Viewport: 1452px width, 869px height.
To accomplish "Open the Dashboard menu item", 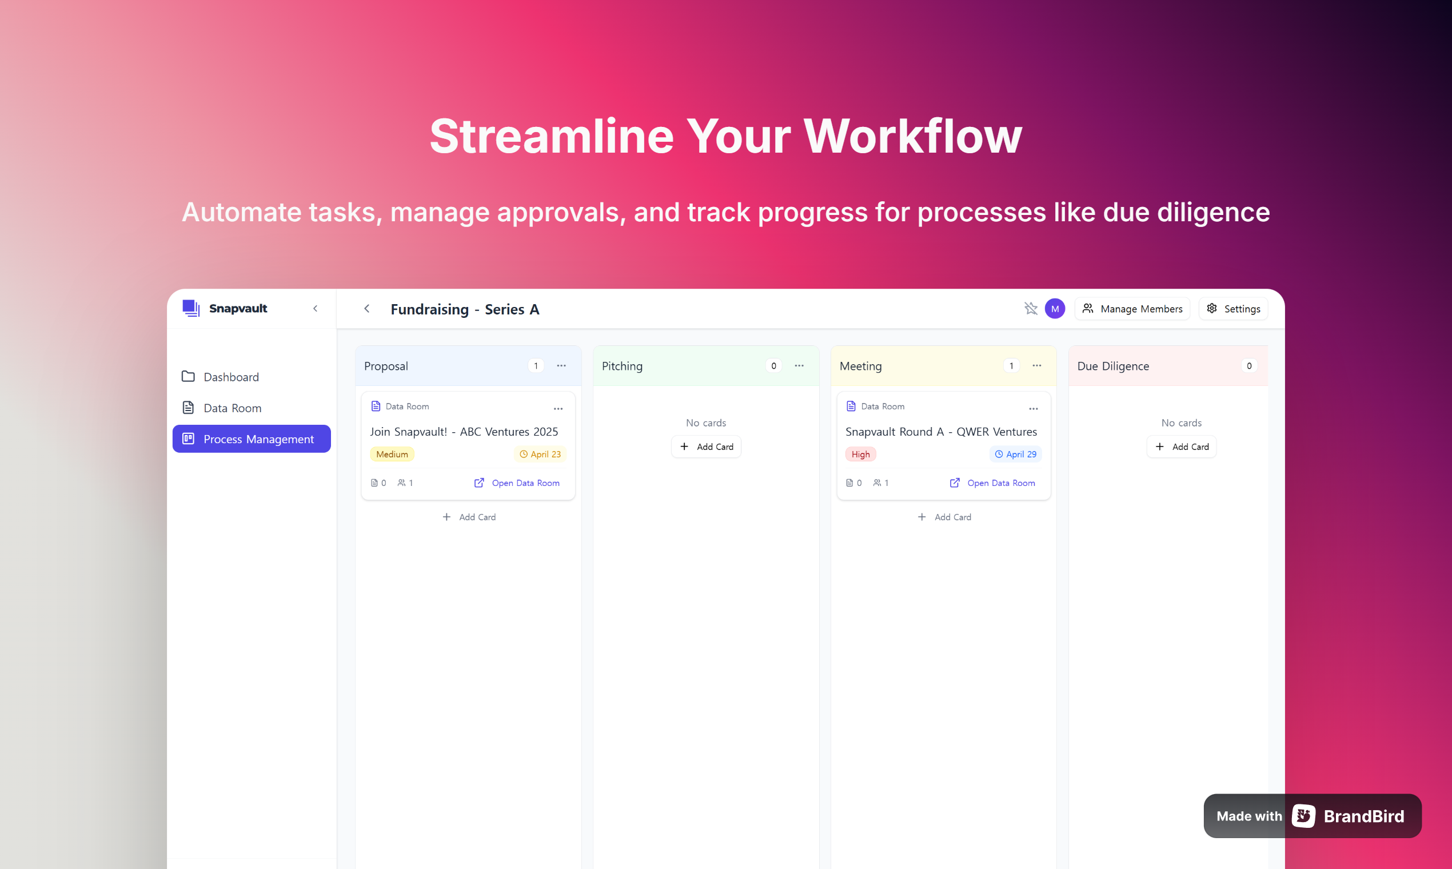I will click(231, 377).
